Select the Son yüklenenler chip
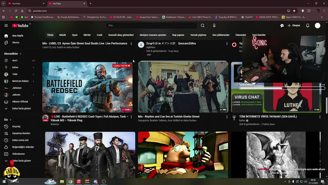The width and height of the screenshot is (328, 185). pyautogui.click(x=221, y=35)
